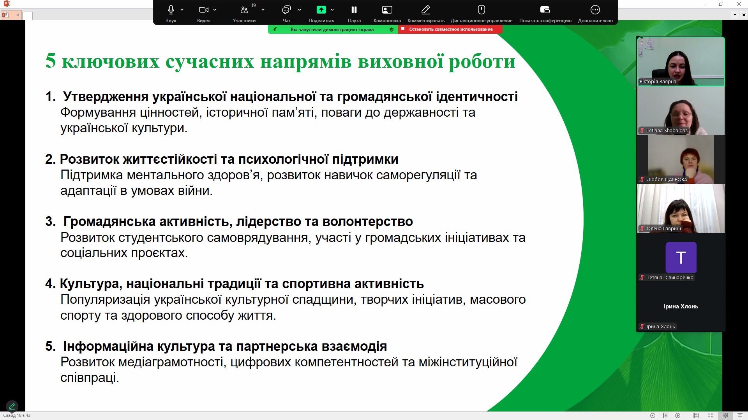
Task: Open the Чат chat panel
Action: point(286,10)
